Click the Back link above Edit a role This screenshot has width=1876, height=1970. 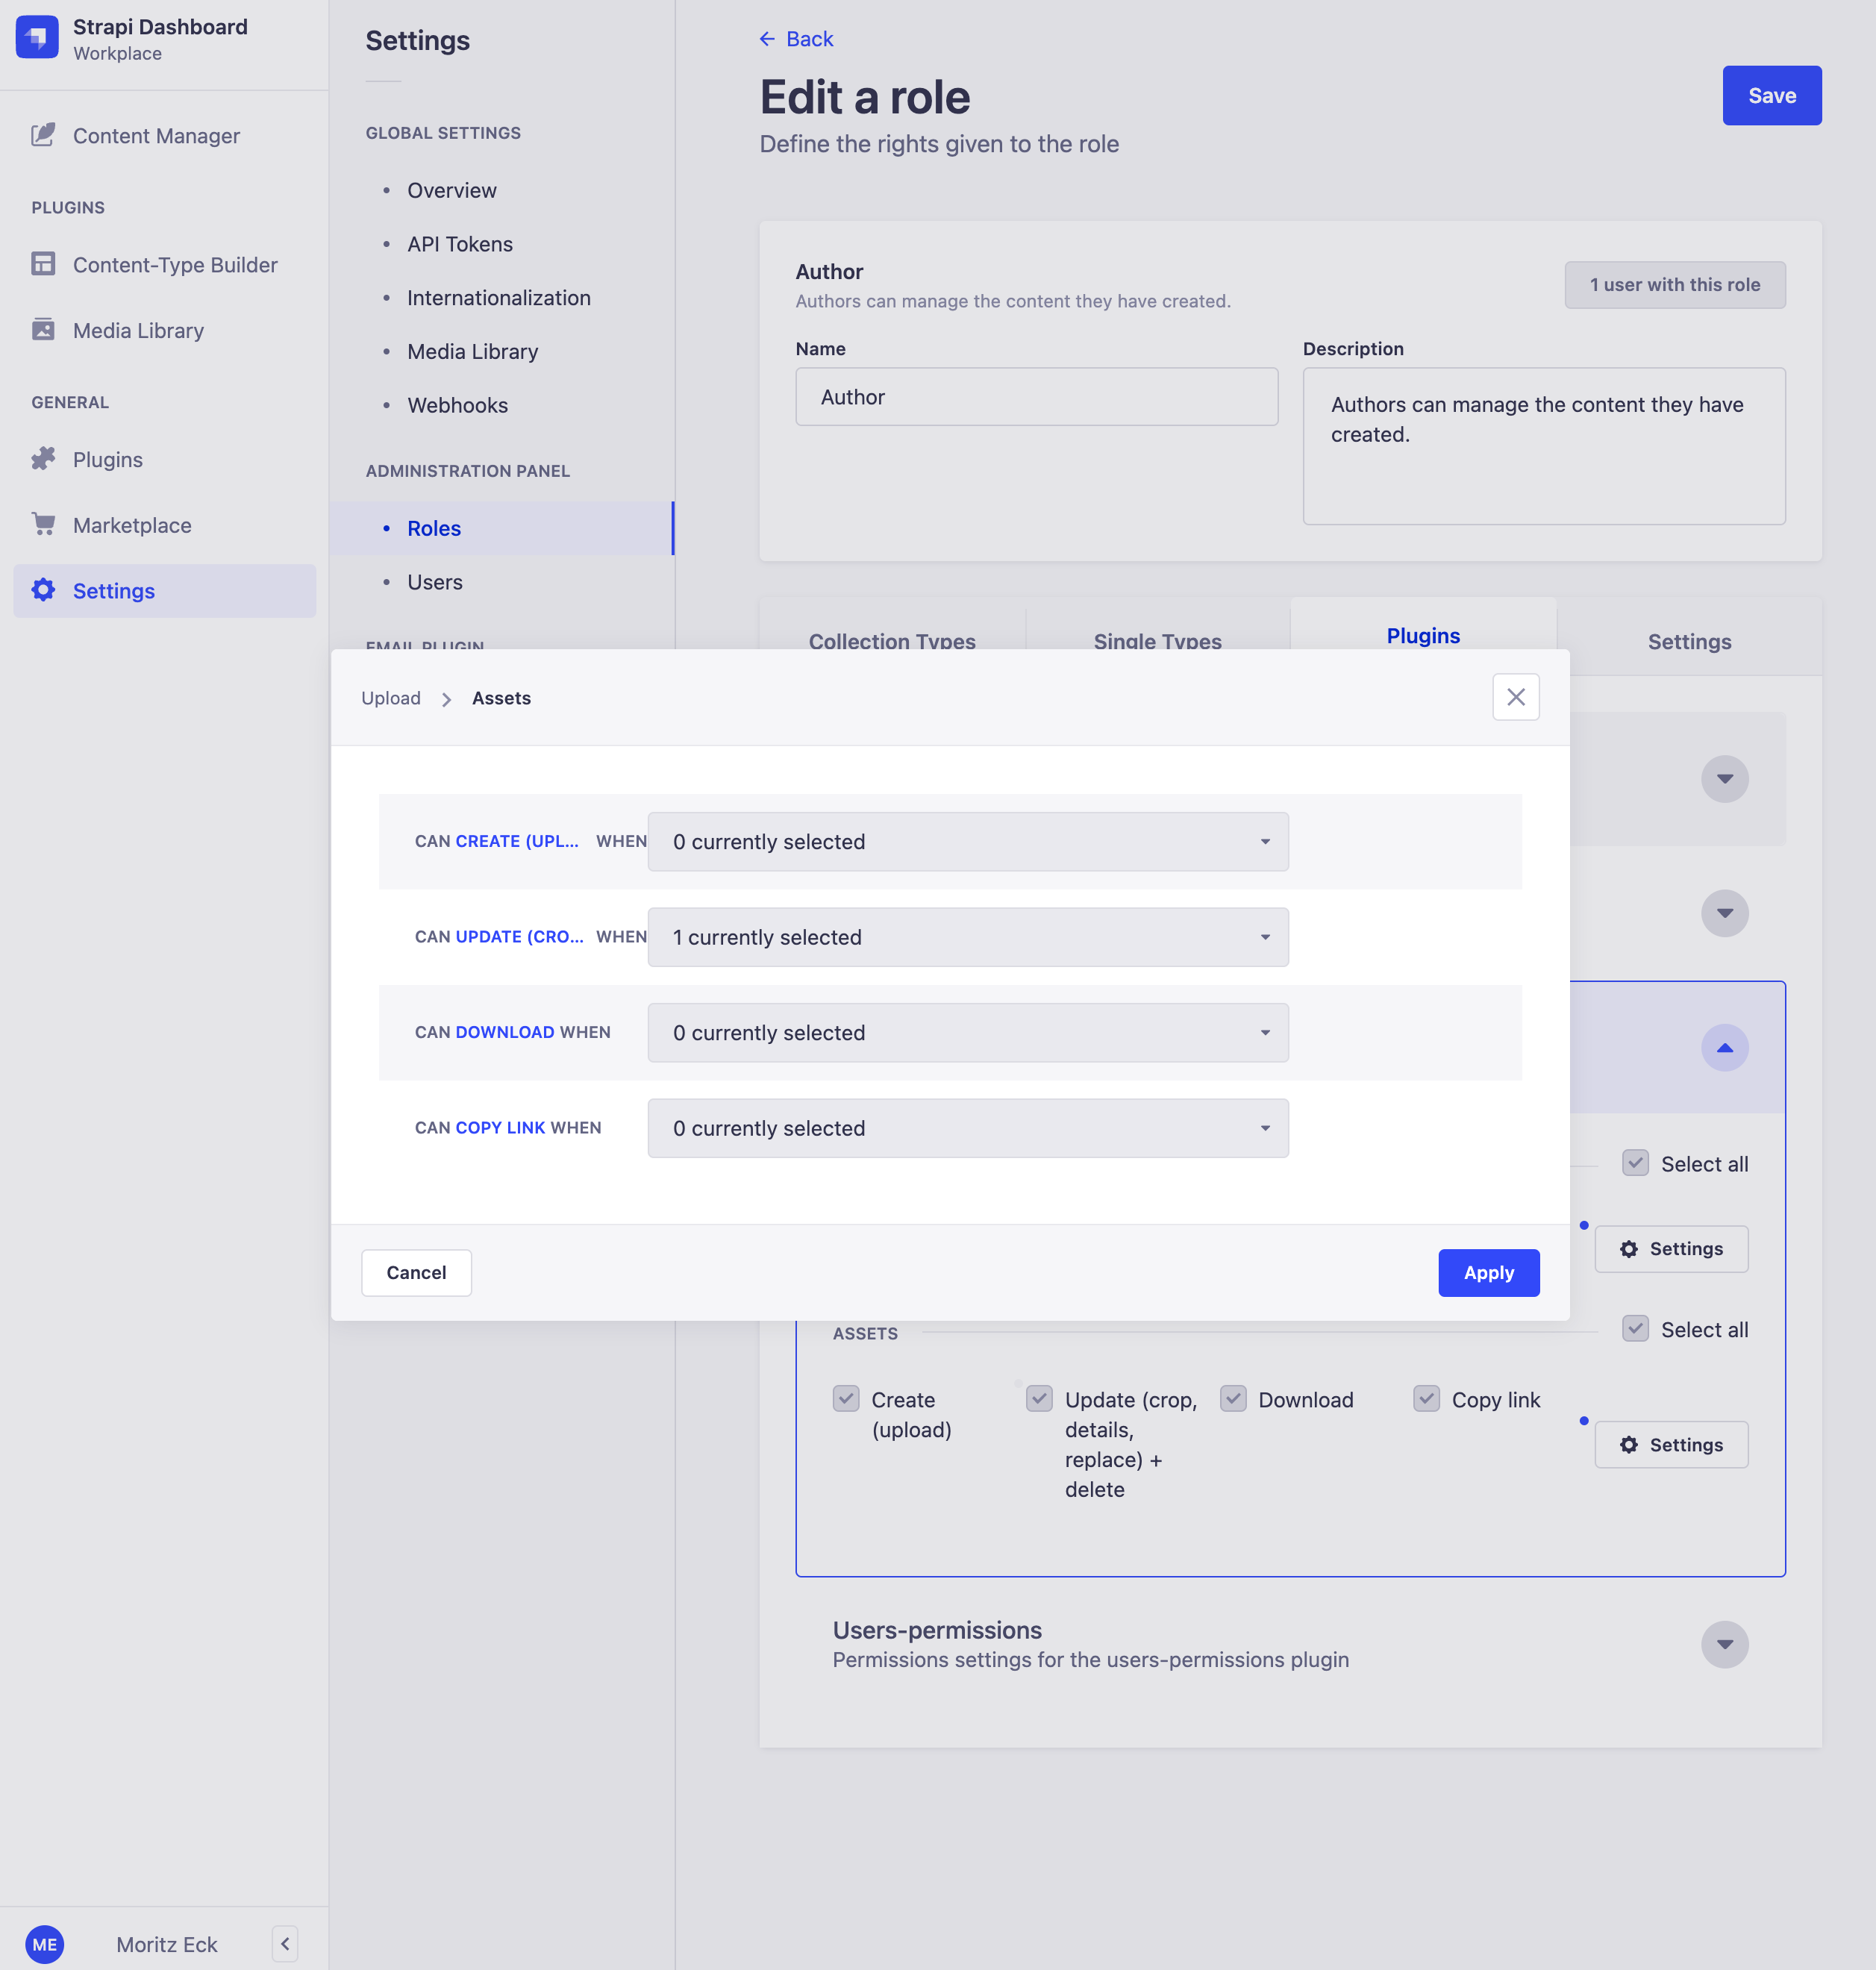click(x=796, y=38)
